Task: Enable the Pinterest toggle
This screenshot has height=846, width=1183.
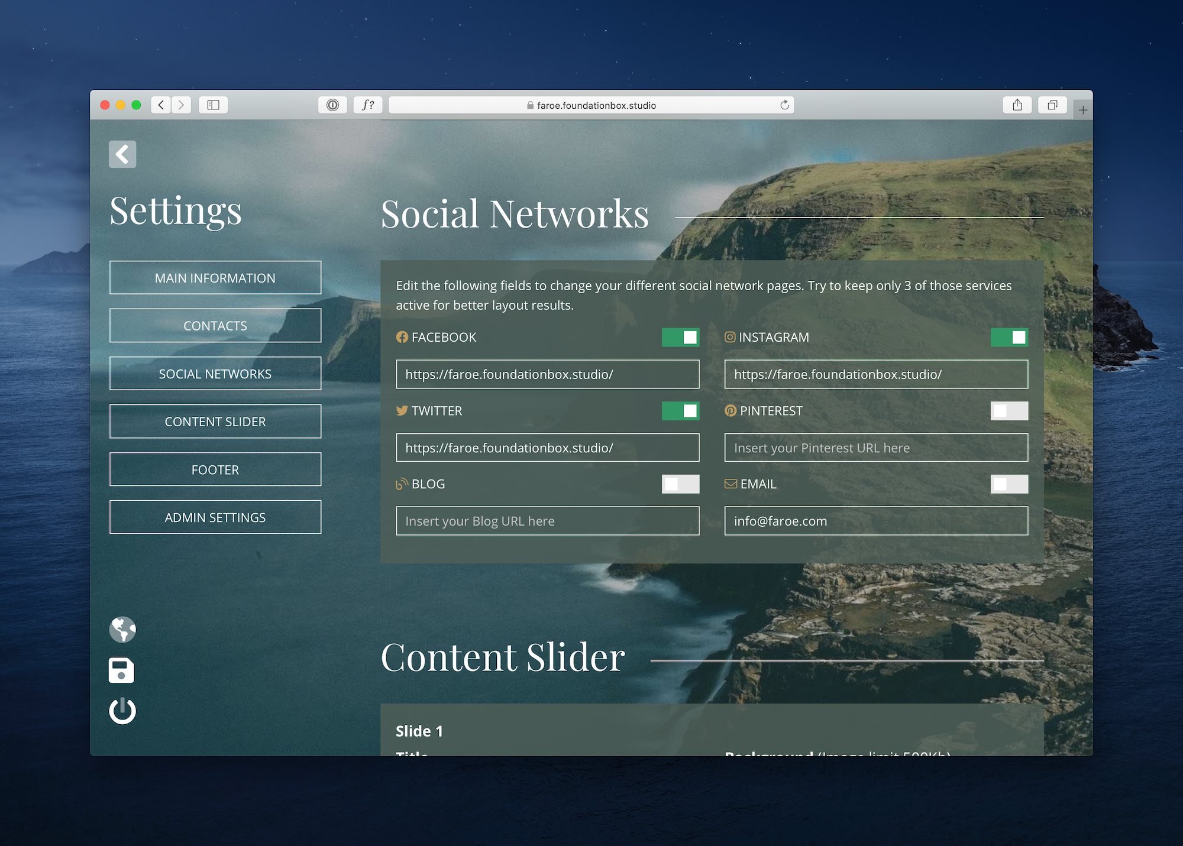Action: click(1009, 411)
